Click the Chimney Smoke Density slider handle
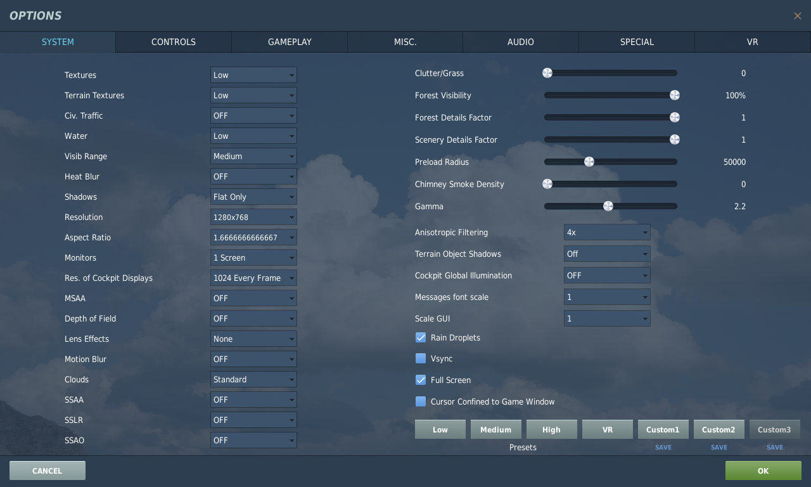 547,184
